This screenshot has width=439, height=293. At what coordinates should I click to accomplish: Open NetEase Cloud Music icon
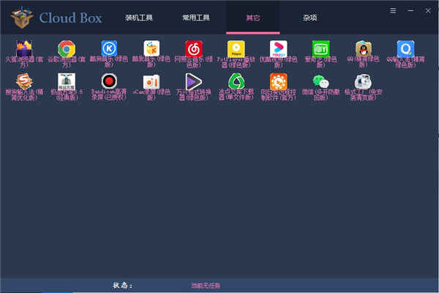(x=194, y=49)
